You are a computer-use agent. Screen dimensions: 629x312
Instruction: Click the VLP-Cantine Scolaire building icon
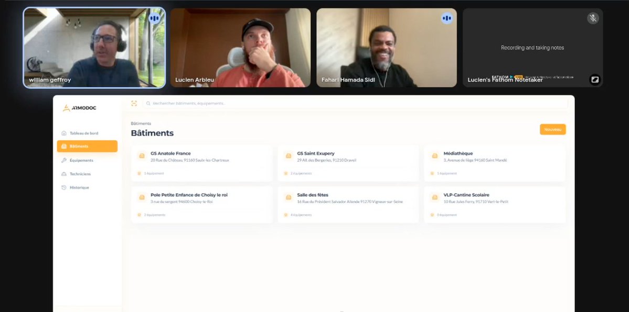pos(434,197)
